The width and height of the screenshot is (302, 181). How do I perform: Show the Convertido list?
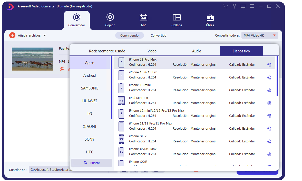pyautogui.click(x=158, y=35)
